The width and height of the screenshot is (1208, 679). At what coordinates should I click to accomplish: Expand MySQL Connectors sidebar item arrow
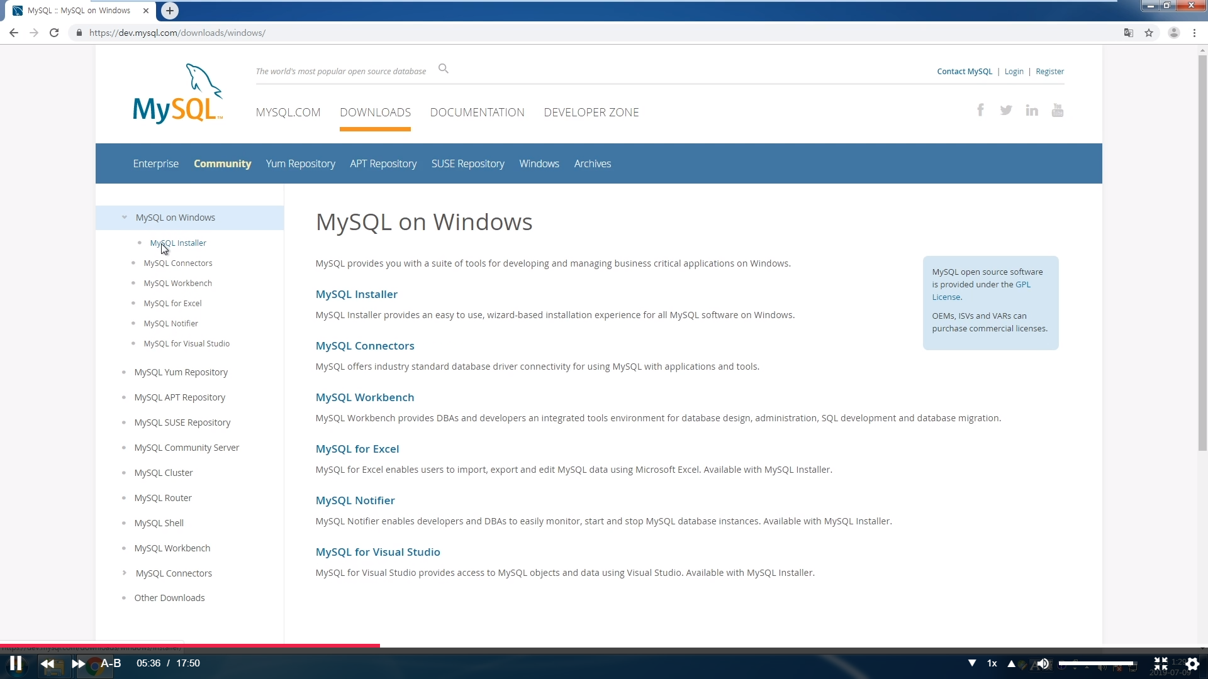point(125,573)
